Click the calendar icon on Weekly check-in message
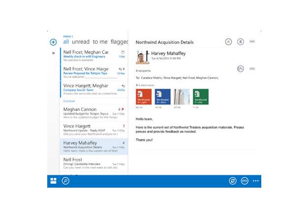The width and height of the screenshot is (305, 197). [123, 52]
